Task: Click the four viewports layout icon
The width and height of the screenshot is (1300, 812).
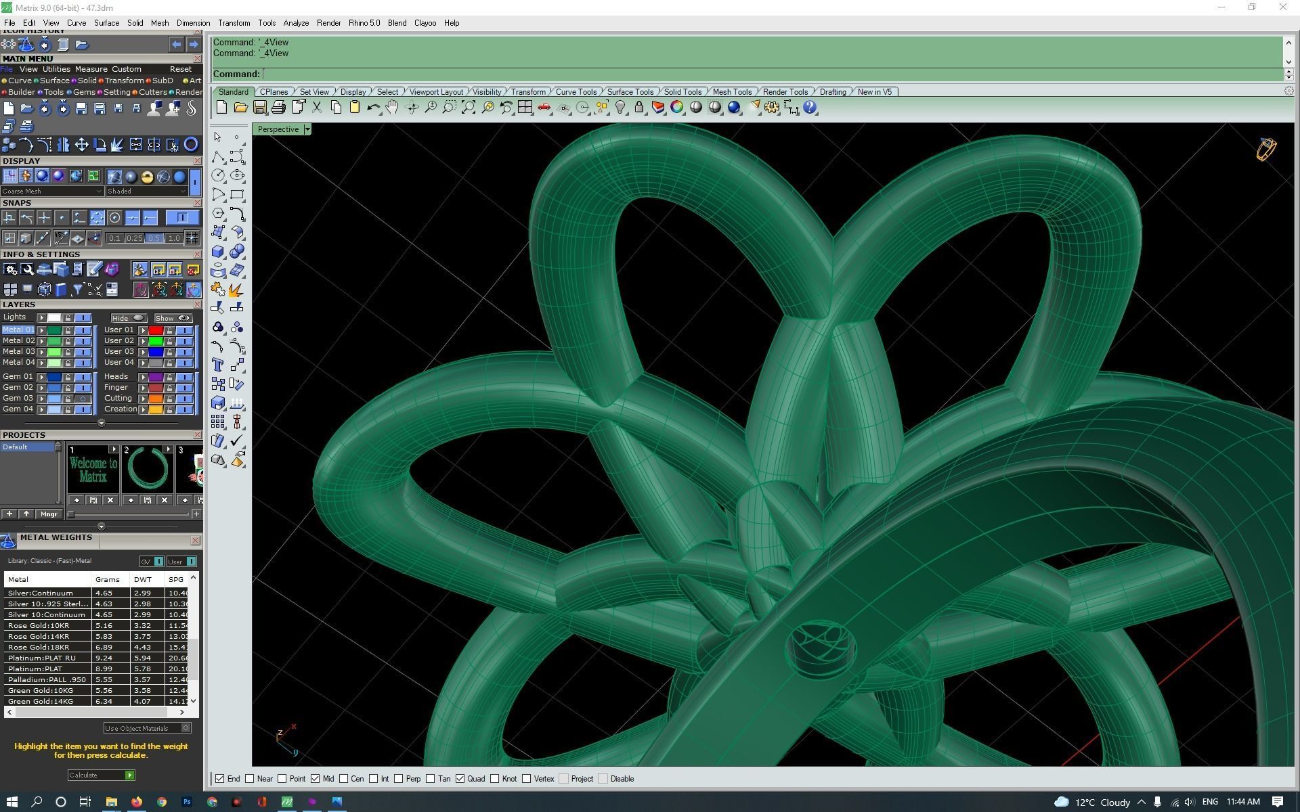Action: pyautogui.click(x=525, y=108)
